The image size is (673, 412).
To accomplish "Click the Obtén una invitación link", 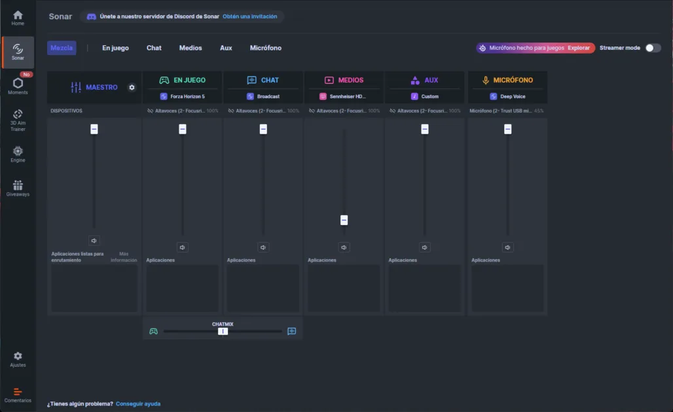I will [249, 16].
